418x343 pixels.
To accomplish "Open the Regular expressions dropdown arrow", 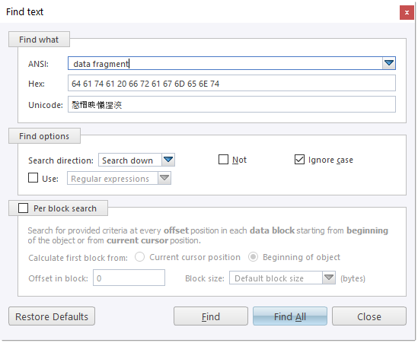I will point(164,178).
